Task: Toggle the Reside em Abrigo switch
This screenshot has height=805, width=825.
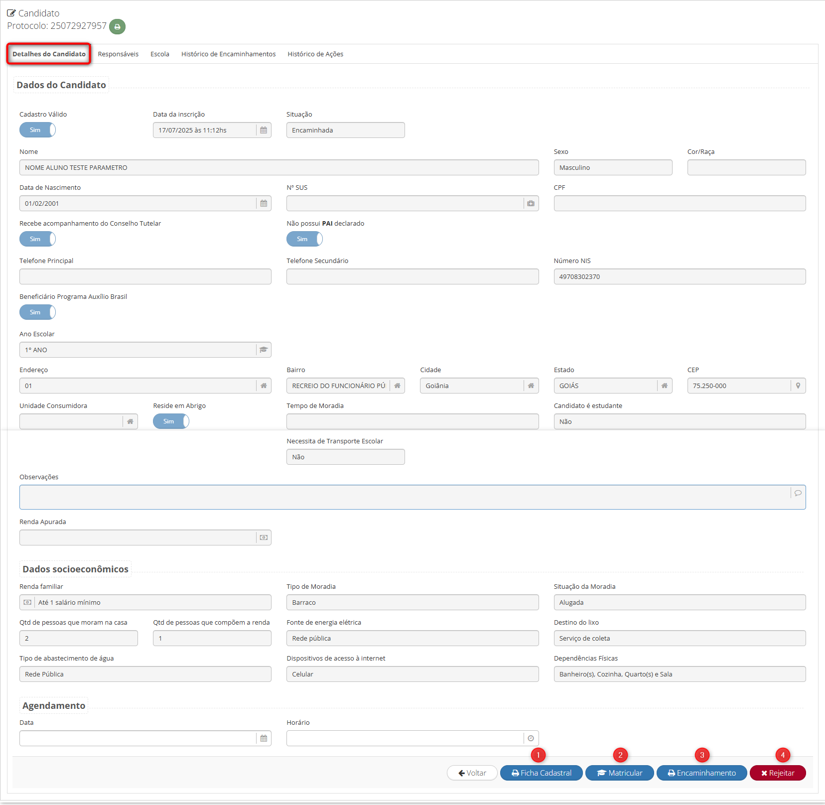Action: coord(171,422)
